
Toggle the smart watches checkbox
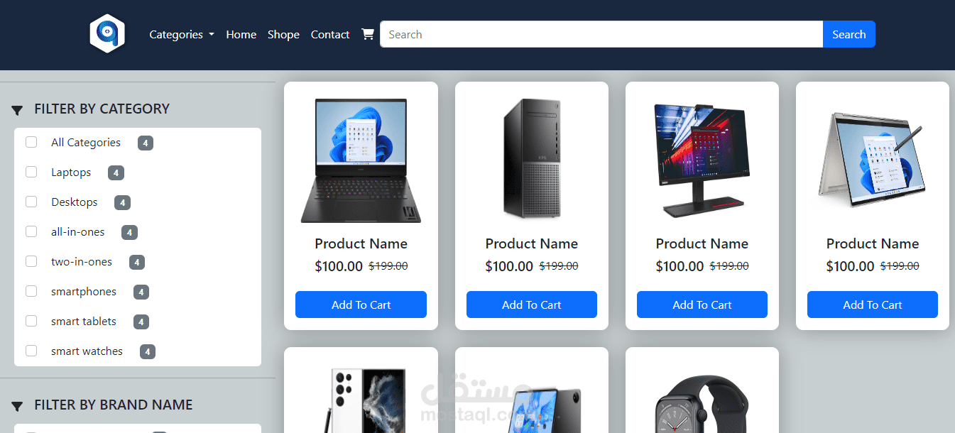click(31, 351)
